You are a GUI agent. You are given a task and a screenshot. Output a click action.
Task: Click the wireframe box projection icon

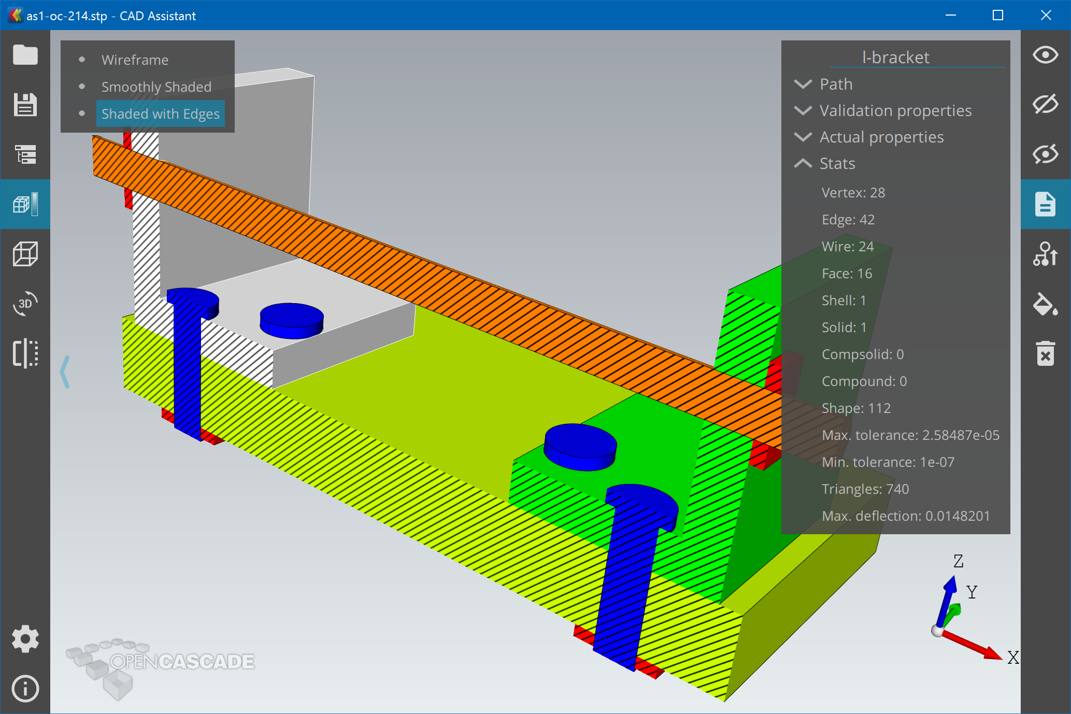point(25,254)
